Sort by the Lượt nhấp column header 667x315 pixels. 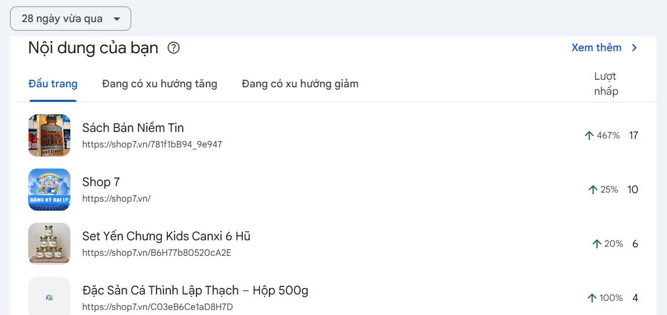605,83
